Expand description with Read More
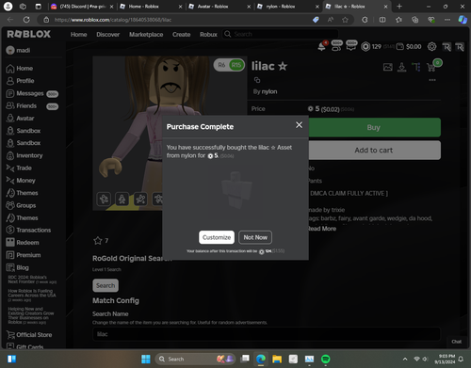This screenshot has width=471, height=368. coord(322,229)
